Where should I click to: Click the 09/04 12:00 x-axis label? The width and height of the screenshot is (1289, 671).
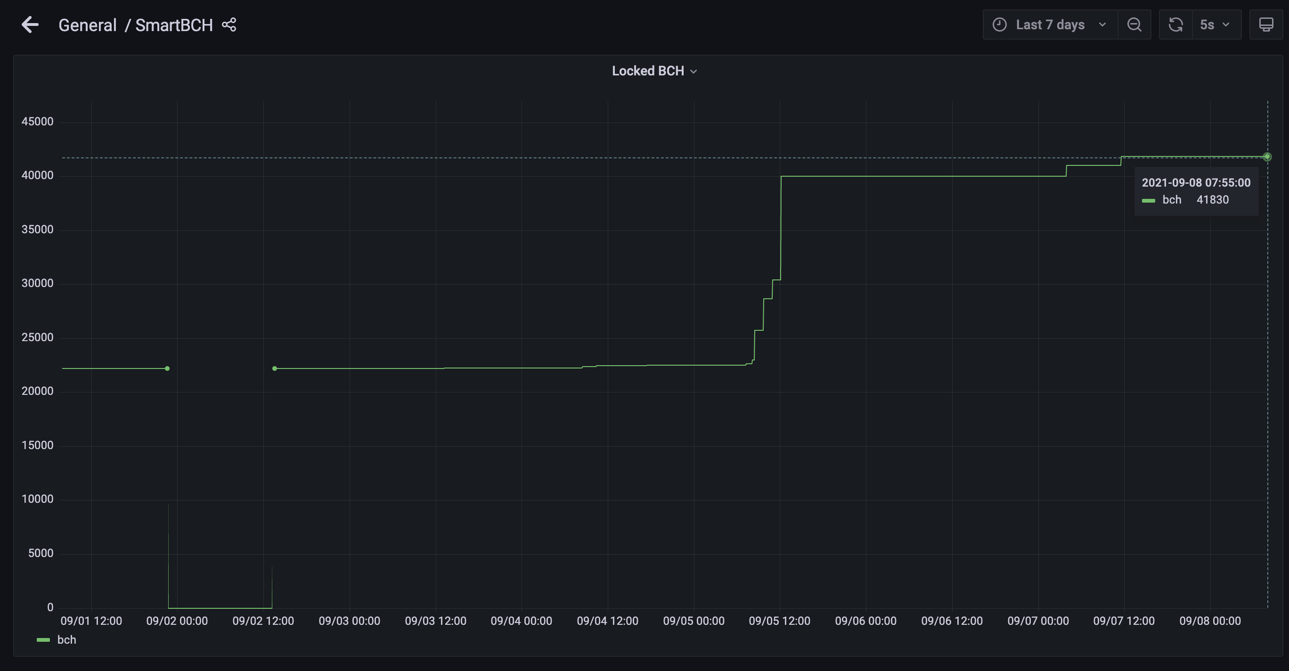607,621
